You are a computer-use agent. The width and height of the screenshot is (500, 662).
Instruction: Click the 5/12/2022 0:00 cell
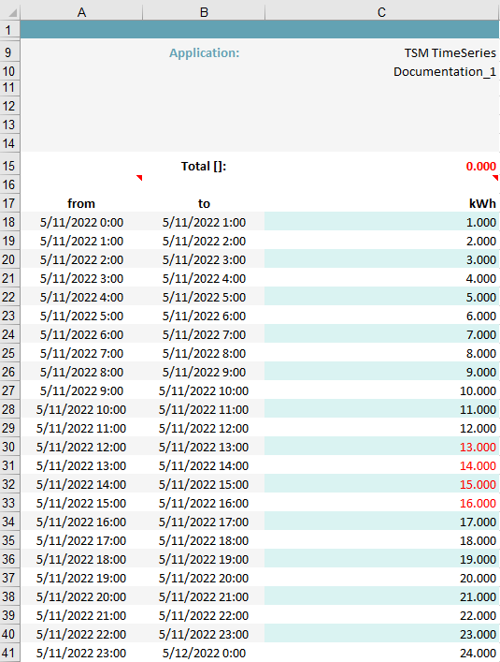click(x=204, y=653)
